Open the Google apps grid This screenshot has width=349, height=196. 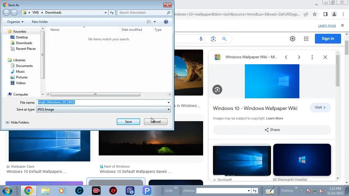[306, 39]
